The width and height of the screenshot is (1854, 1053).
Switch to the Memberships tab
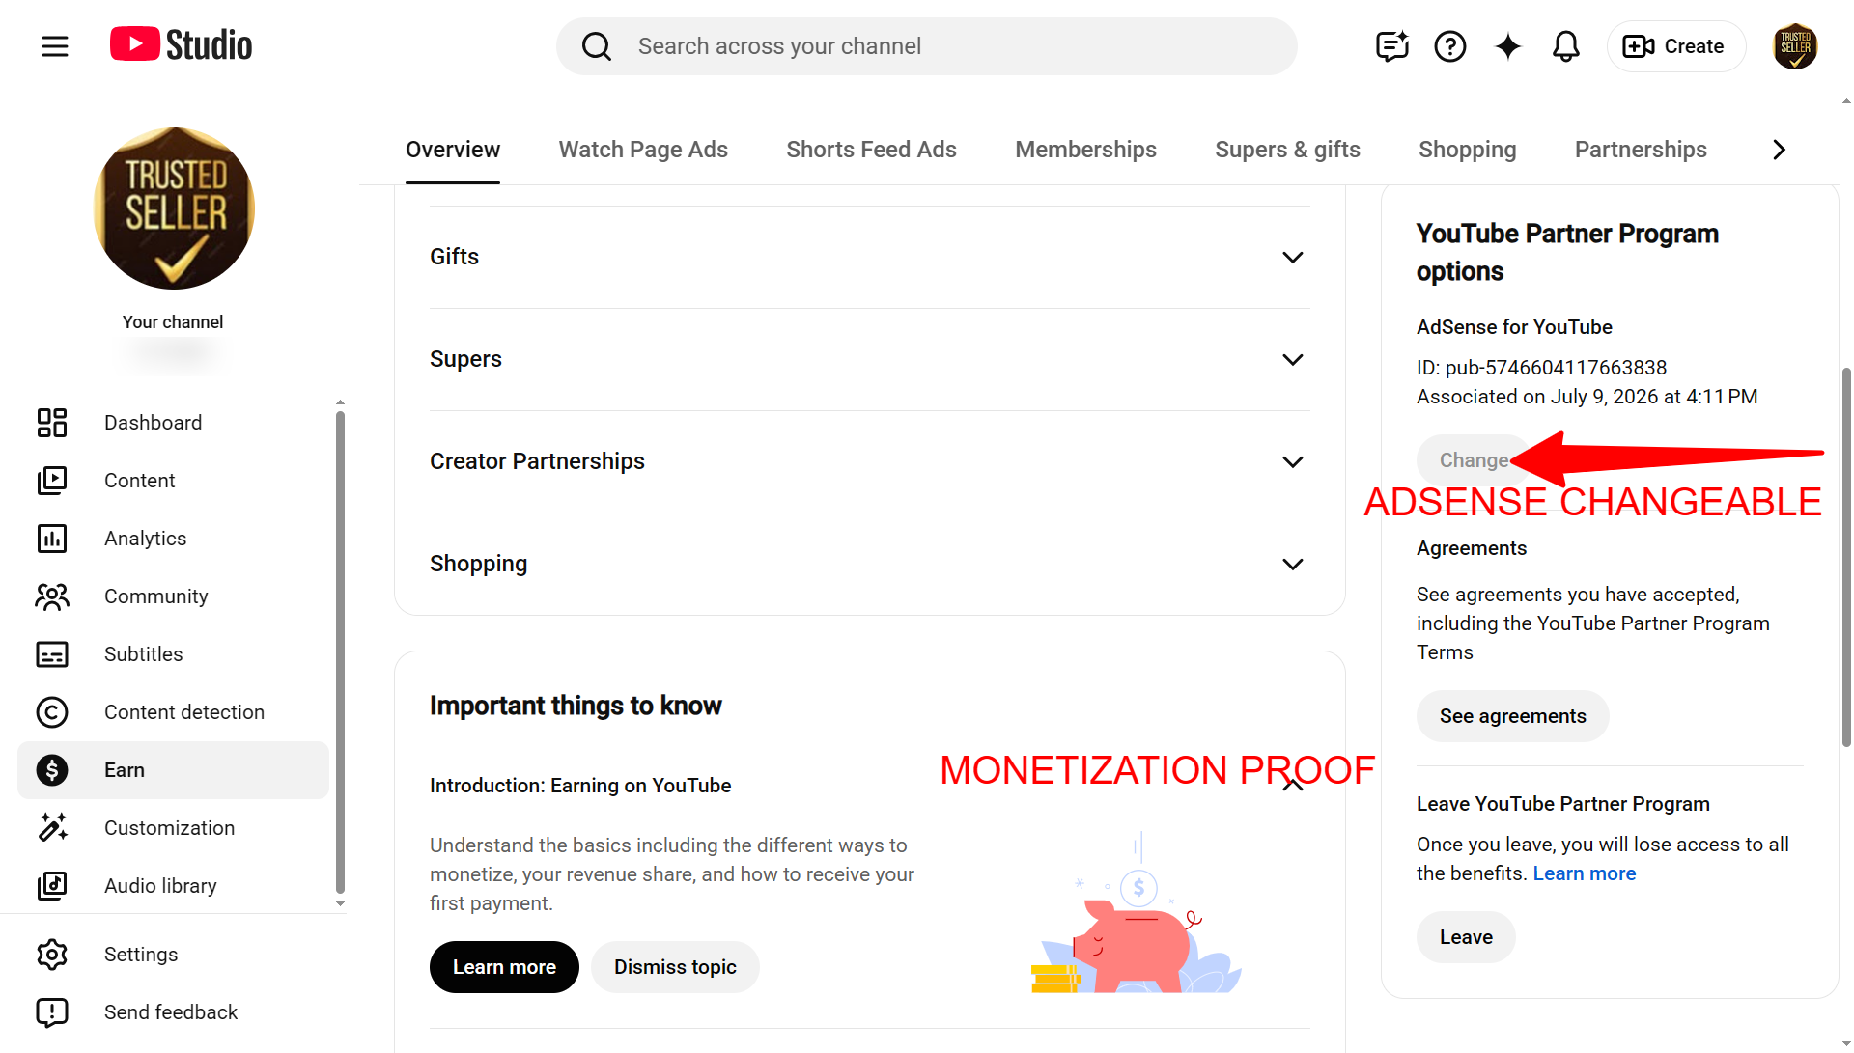click(1085, 150)
